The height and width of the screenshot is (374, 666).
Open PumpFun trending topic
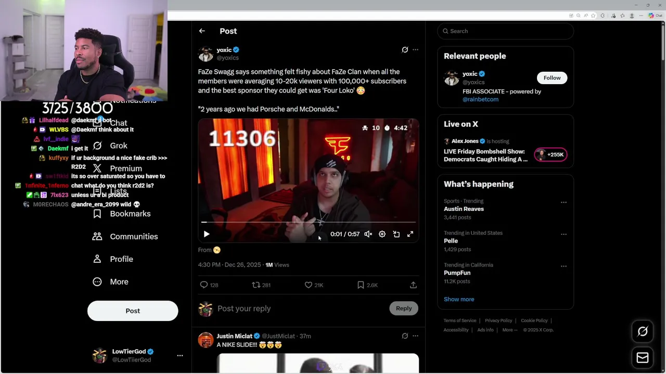(x=457, y=273)
